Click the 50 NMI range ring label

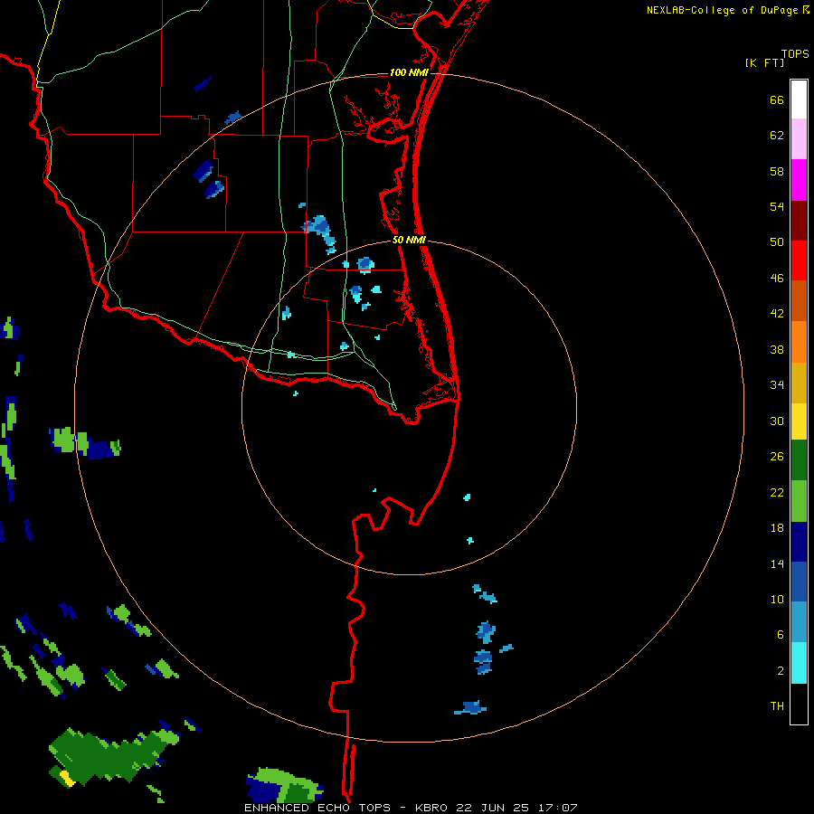click(x=409, y=240)
